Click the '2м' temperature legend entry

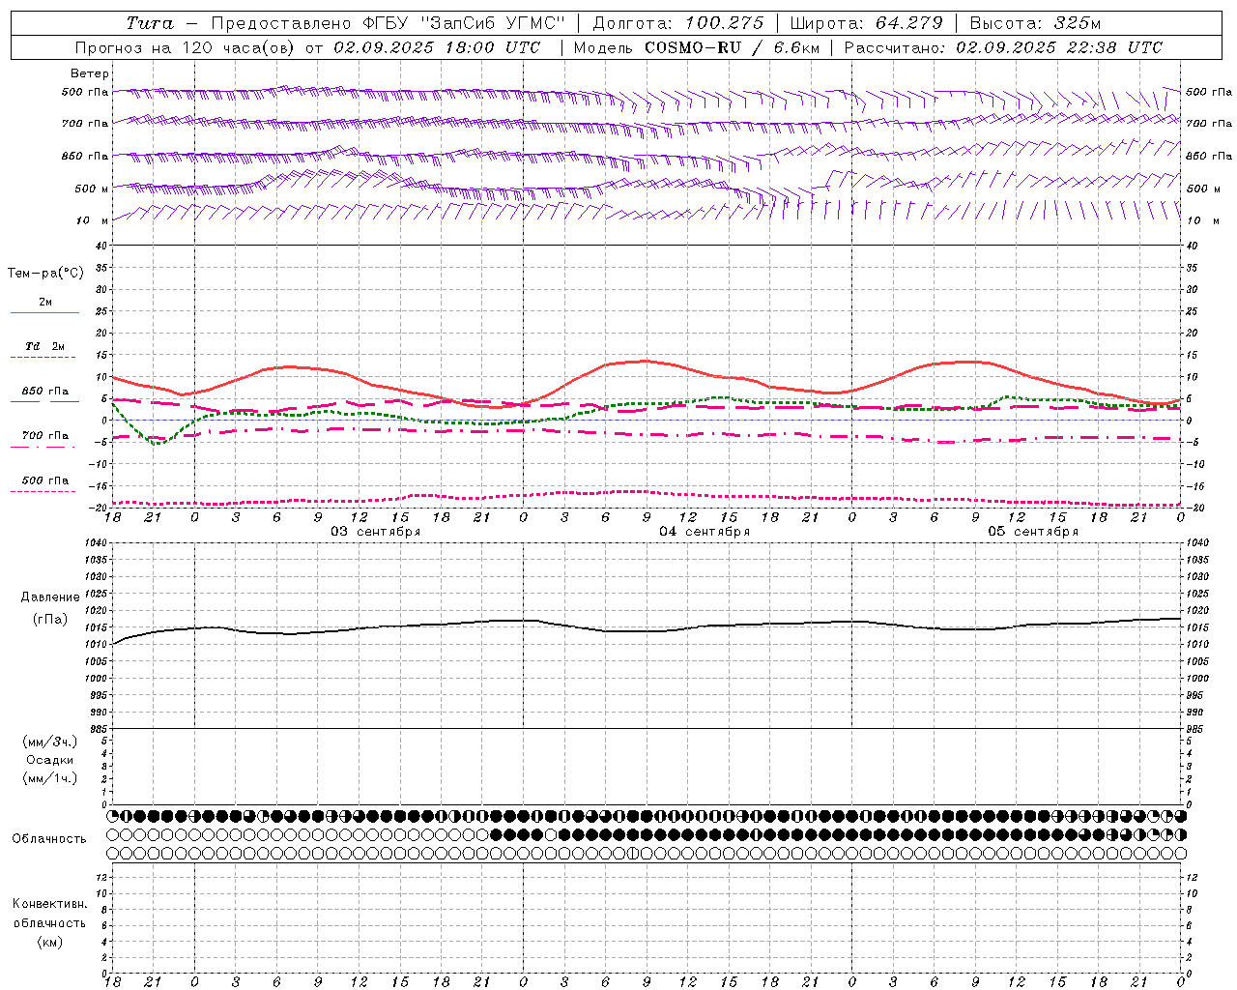pos(45,302)
